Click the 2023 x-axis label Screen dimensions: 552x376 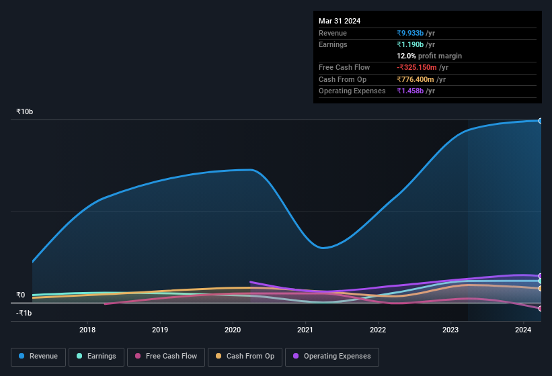[450, 330]
